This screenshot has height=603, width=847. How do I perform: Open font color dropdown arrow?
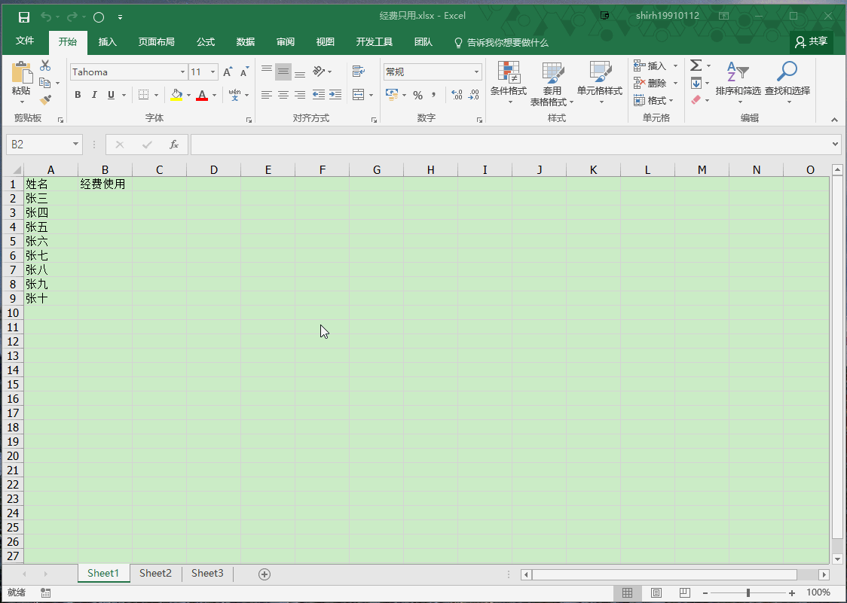coord(215,96)
